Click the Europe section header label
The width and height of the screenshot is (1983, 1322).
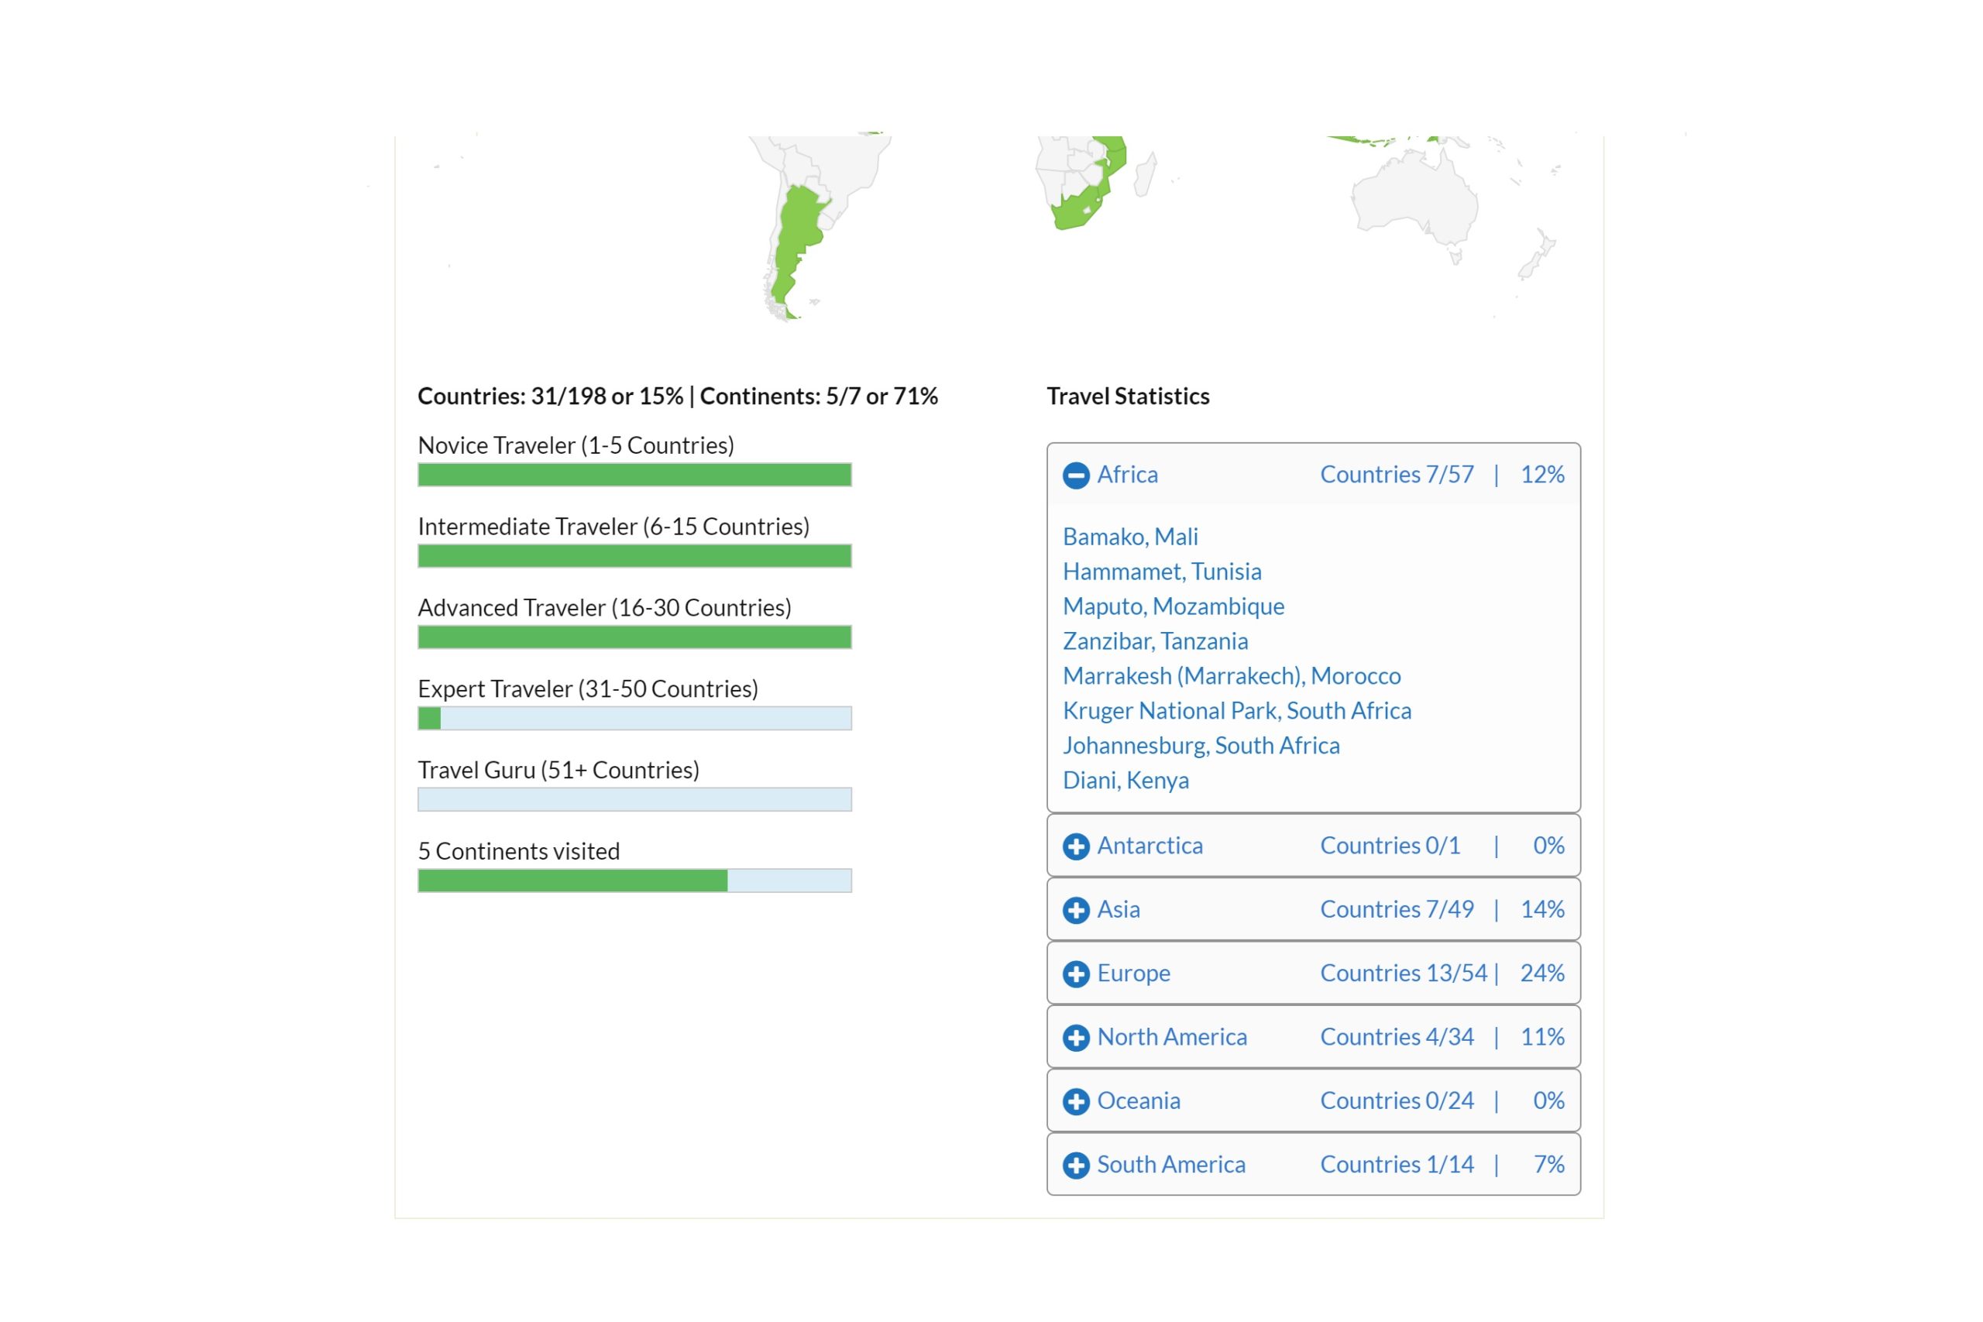(x=1133, y=973)
